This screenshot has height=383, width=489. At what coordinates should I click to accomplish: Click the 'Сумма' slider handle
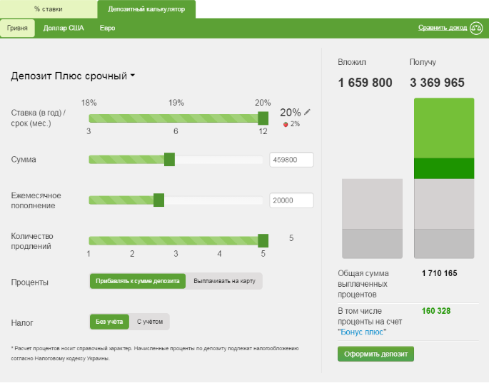pyautogui.click(x=169, y=159)
